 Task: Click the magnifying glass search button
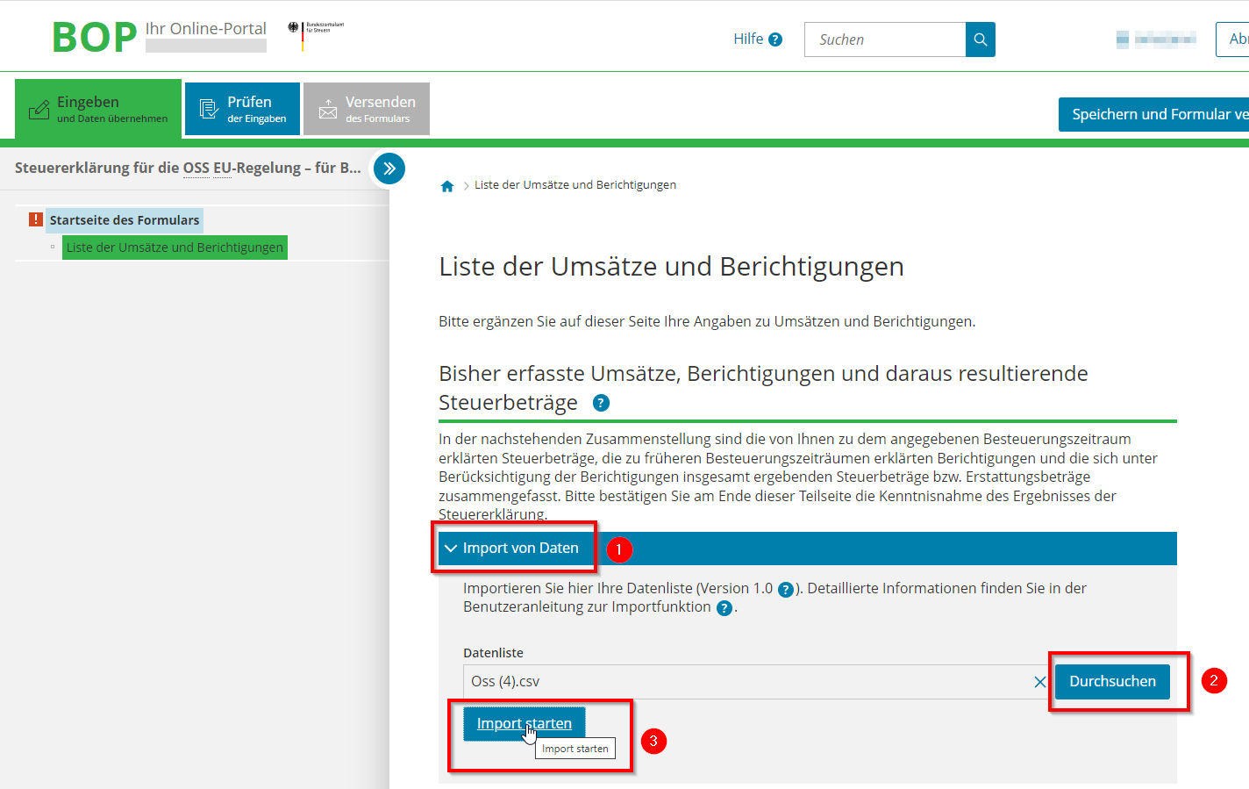[981, 39]
